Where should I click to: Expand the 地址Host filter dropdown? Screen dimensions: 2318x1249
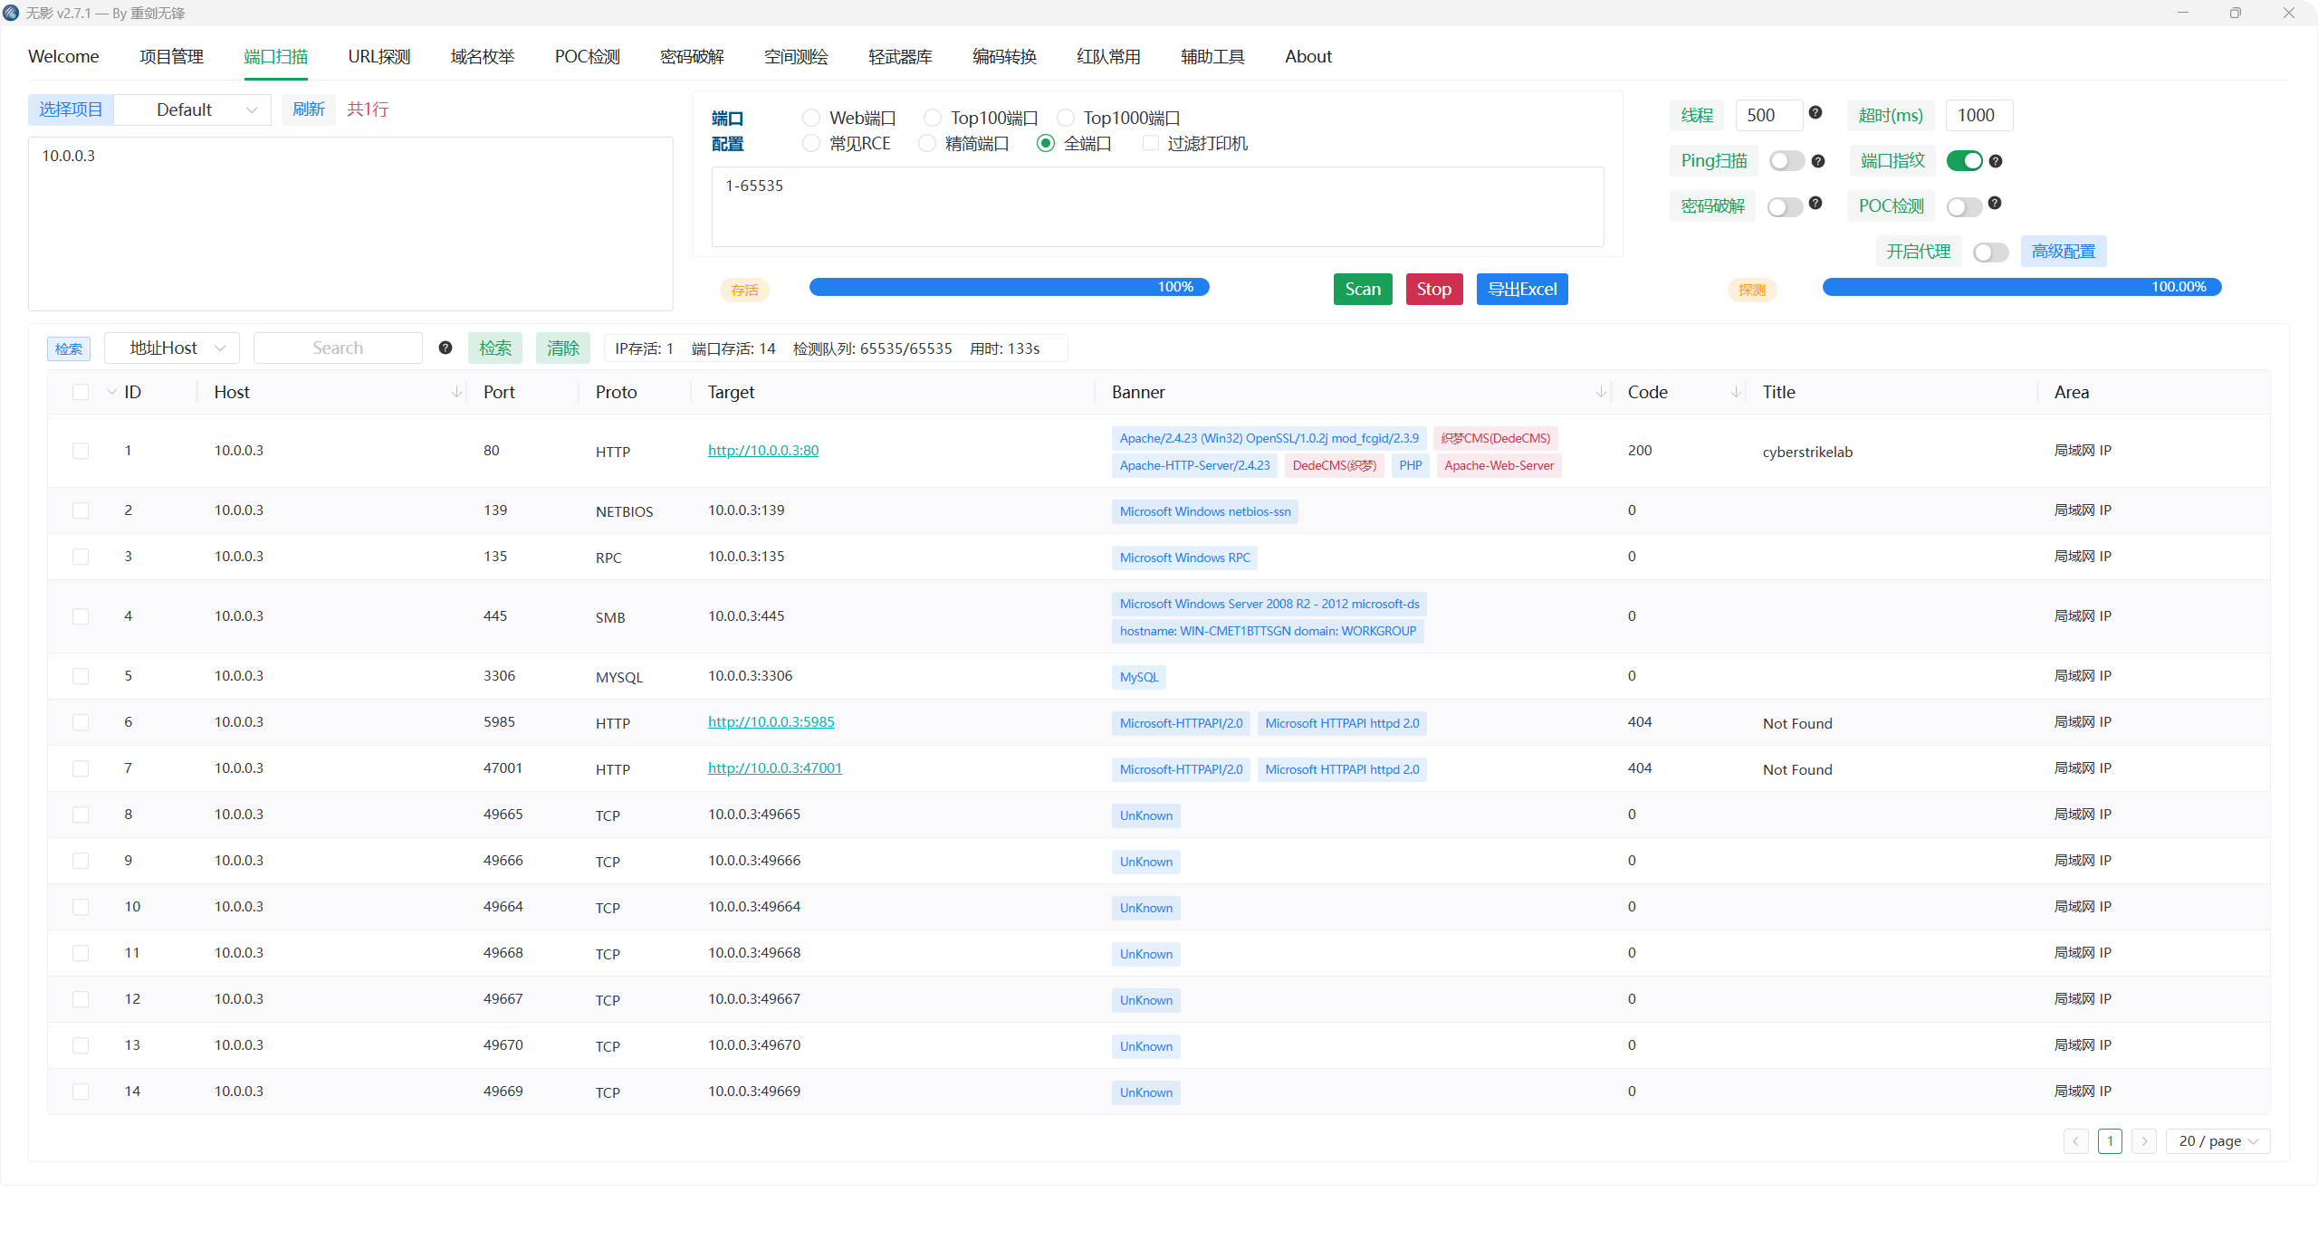tap(172, 348)
